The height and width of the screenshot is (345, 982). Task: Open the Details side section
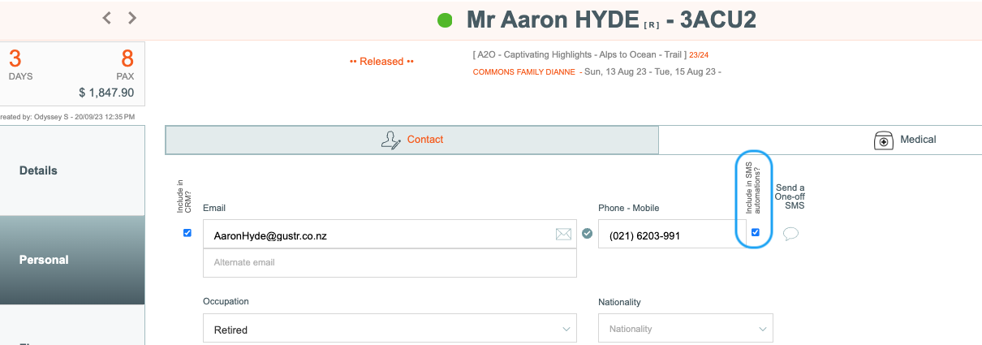click(72, 170)
